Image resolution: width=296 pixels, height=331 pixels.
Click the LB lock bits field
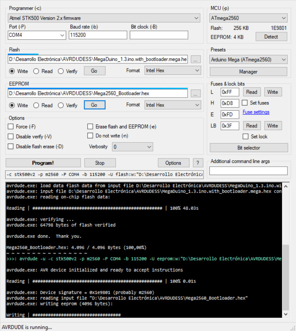230,126
